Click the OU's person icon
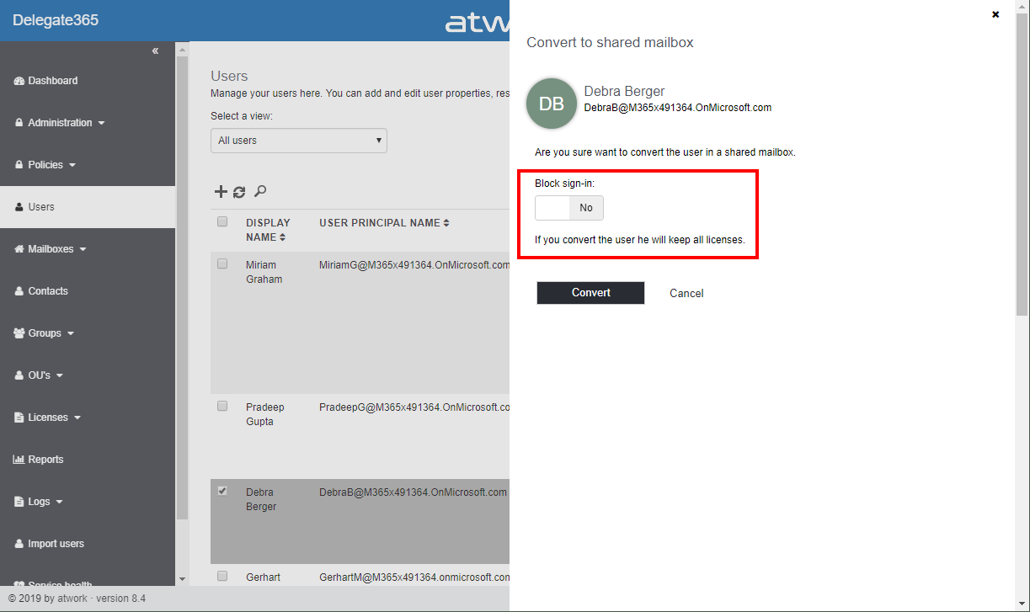Image resolution: width=1030 pixels, height=612 pixels. pyautogui.click(x=19, y=375)
